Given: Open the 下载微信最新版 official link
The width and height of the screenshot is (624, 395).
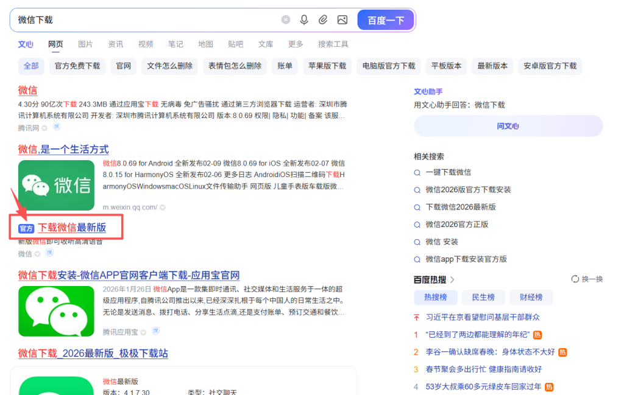Looking at the screenshot, I should point(72,228).
